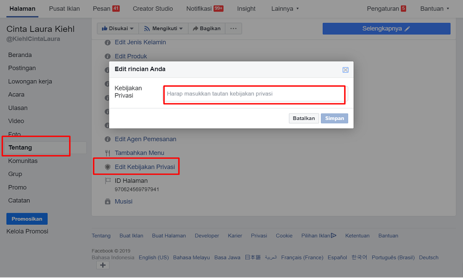463x278 pixels.
Task: Click Developer footer link
Action: (206, 236)
